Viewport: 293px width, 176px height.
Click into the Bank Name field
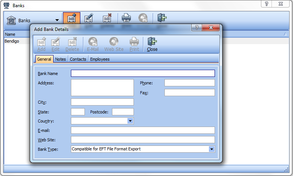coord(143,73)
